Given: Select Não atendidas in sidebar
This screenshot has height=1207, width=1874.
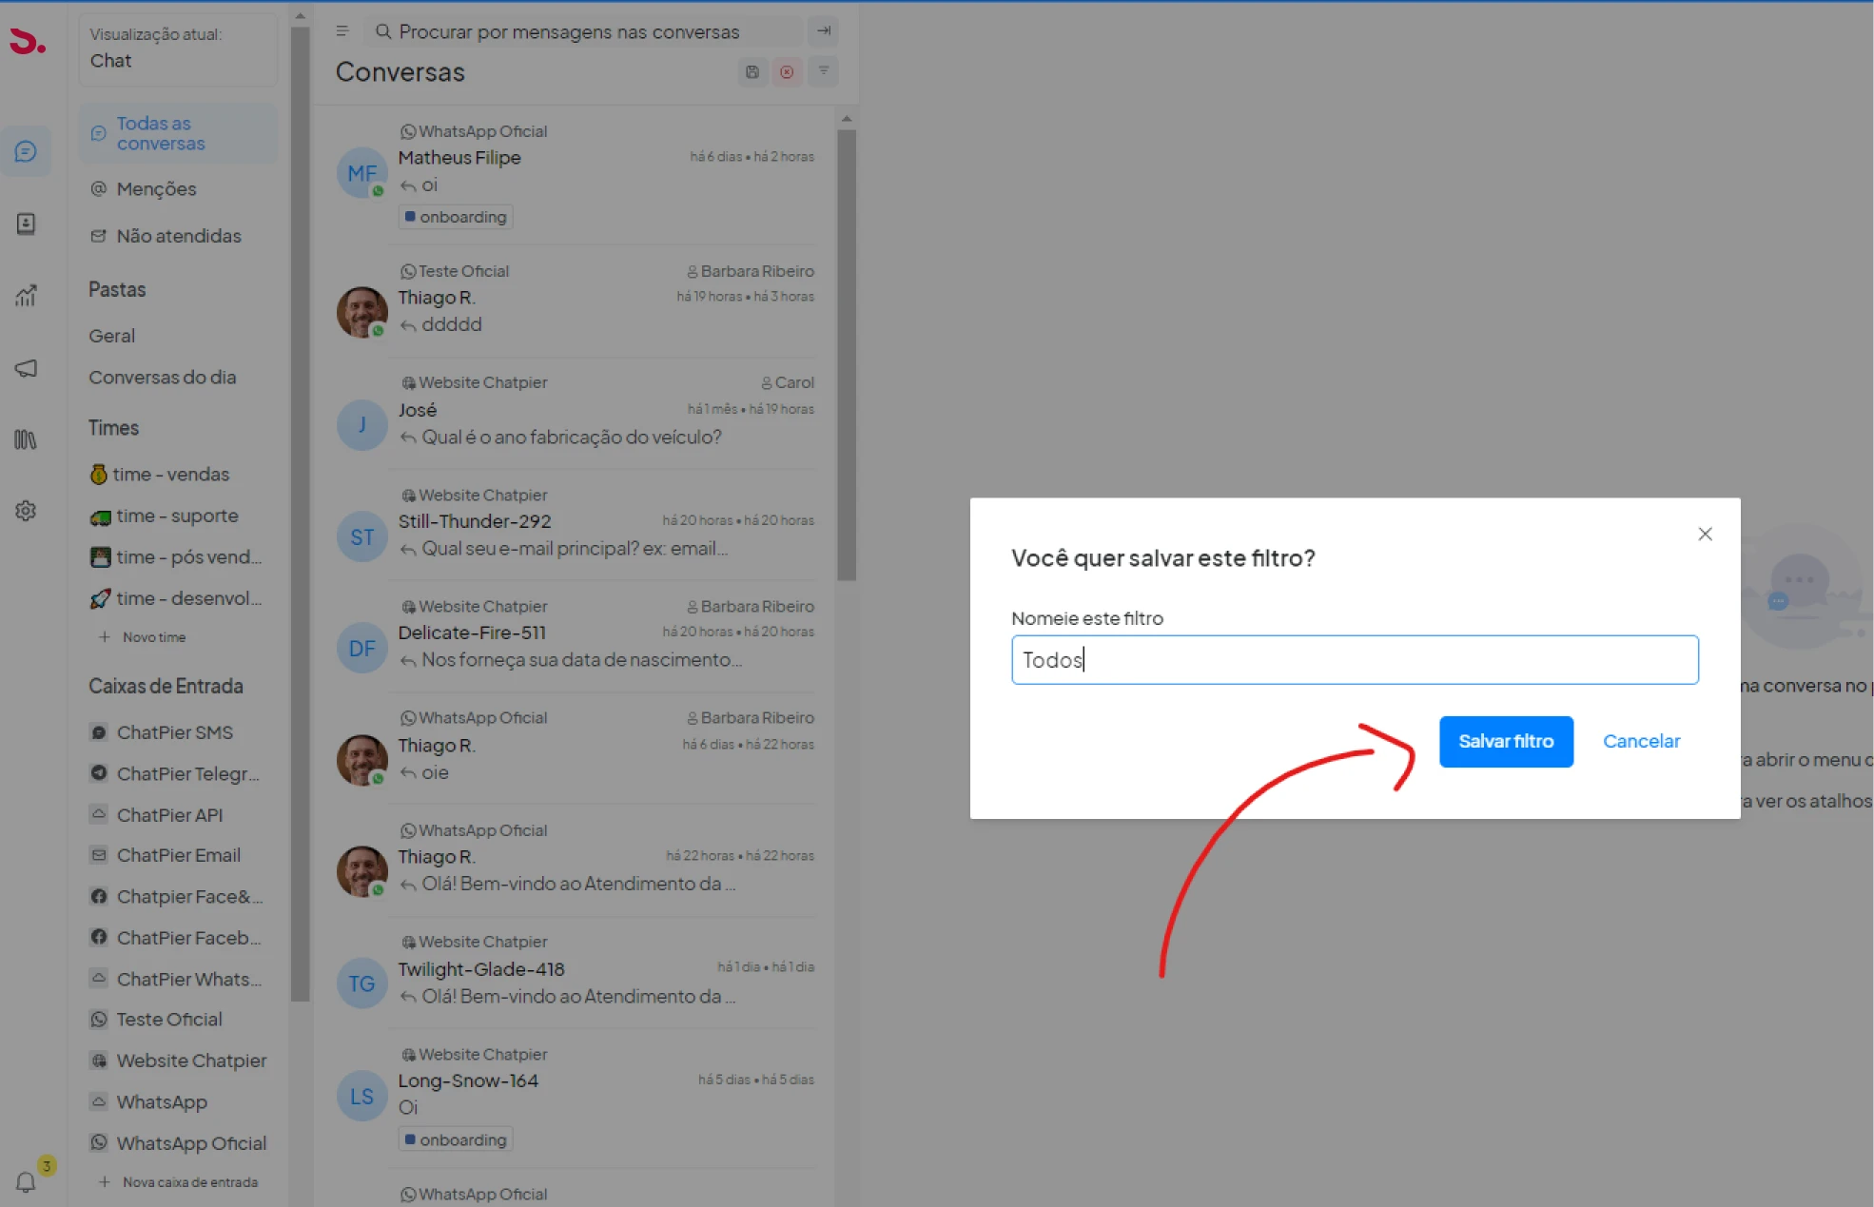Looking at the screenshot, I should pos(179,236).
